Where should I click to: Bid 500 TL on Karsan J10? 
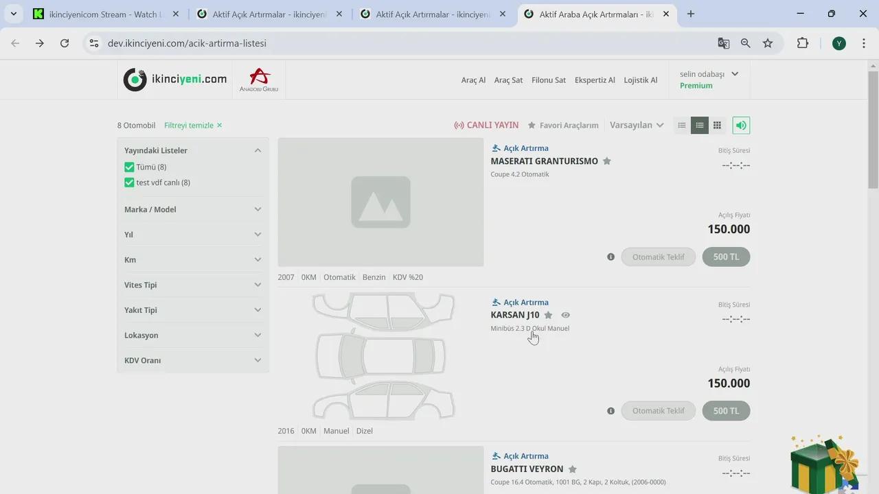pos(726,411)
